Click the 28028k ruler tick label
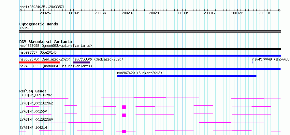 128,13
